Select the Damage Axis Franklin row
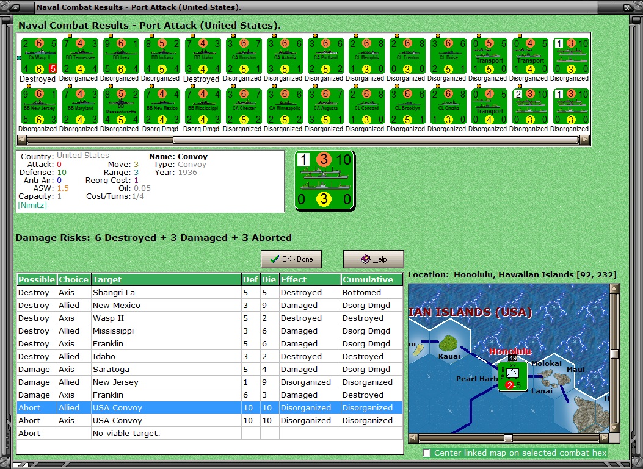The height and width of the screenshot is (469, 643). [x=209, y=395]
